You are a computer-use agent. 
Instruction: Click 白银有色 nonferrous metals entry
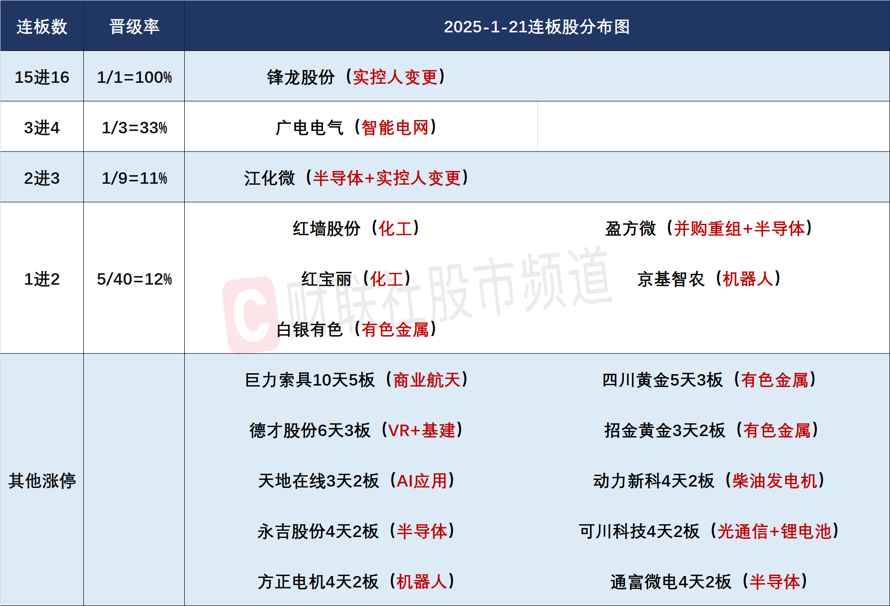(356, 329)
